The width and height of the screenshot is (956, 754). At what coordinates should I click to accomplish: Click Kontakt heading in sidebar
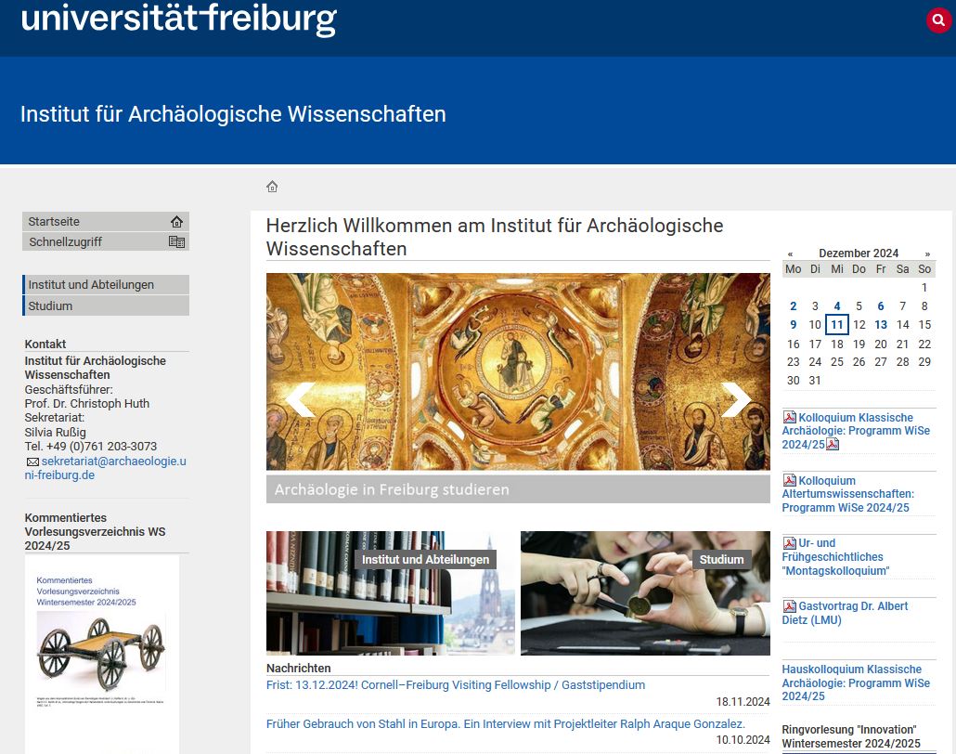click(x=45, y=344)
